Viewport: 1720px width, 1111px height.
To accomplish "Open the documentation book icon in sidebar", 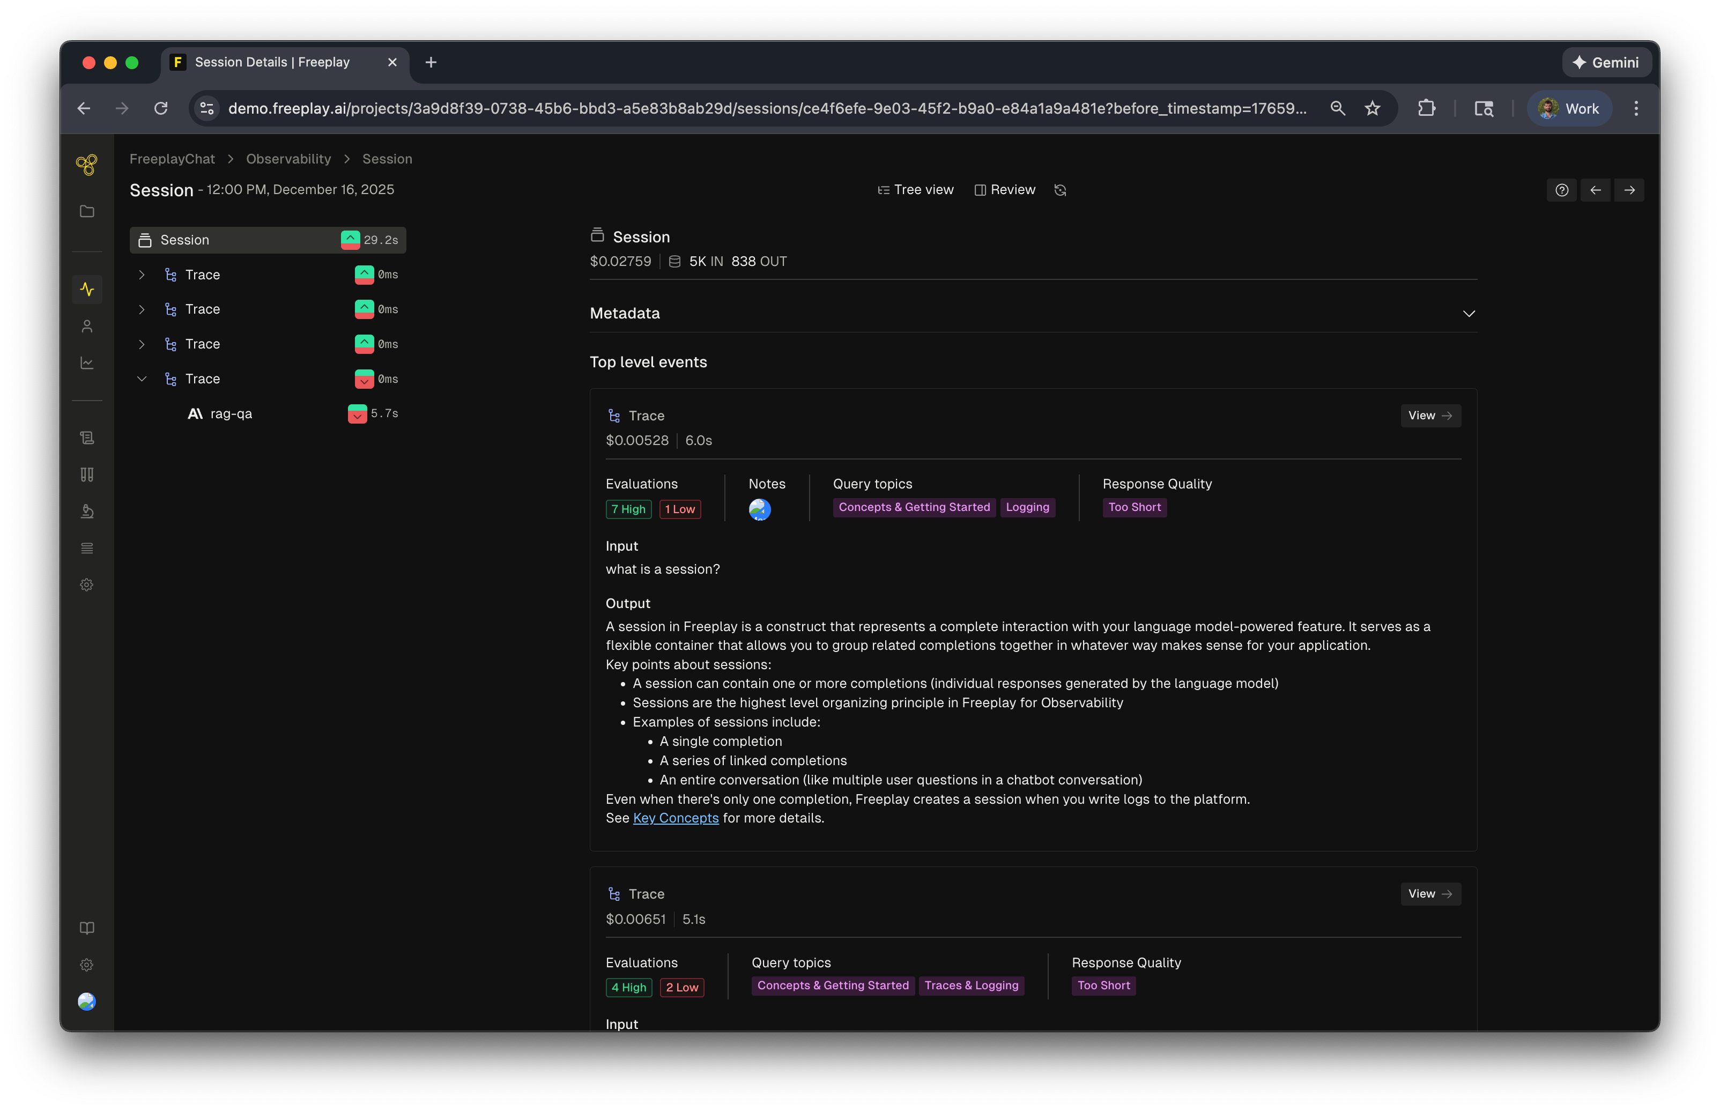I will pyautogui.click(x=86, y=928).
